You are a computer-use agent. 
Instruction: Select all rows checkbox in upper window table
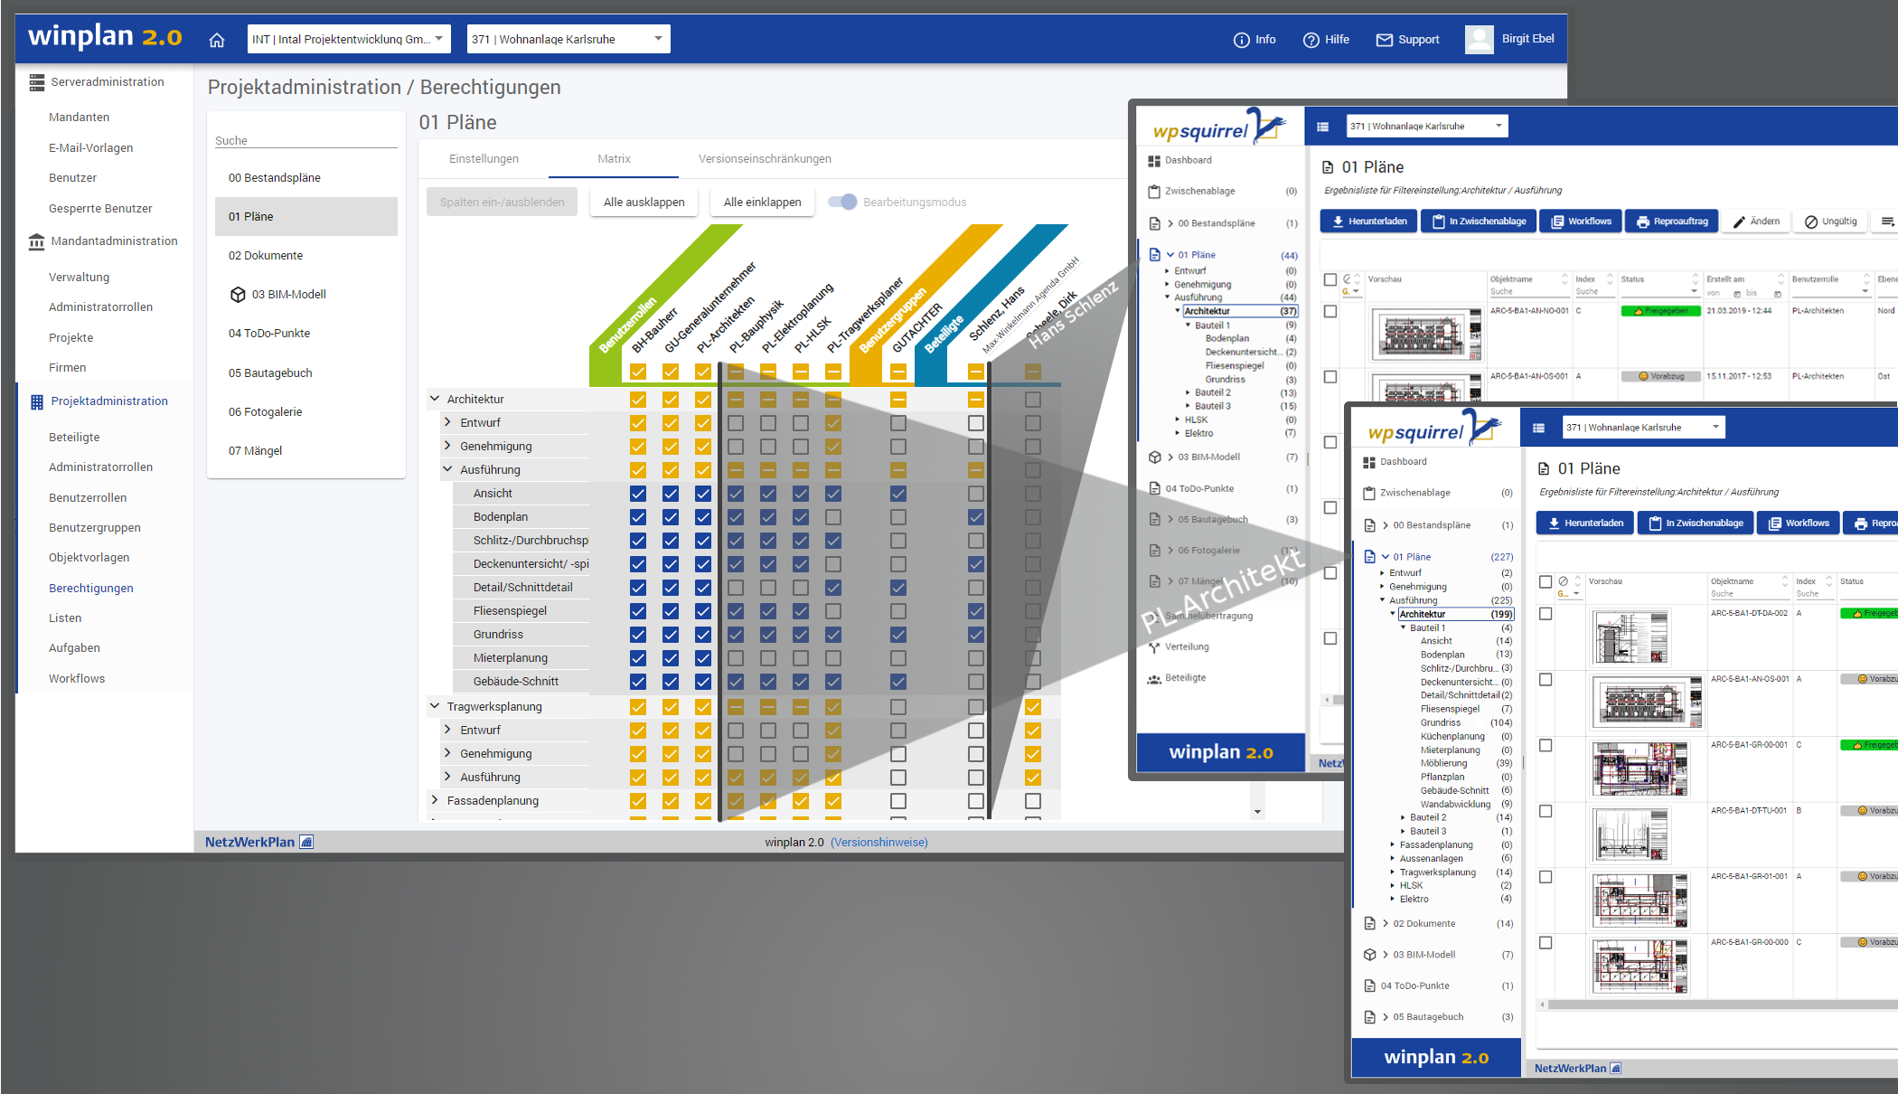[x=1330, y=279]
